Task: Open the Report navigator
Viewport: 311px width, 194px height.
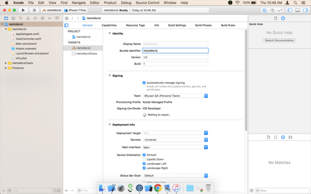Action: (x=57, y=18)
